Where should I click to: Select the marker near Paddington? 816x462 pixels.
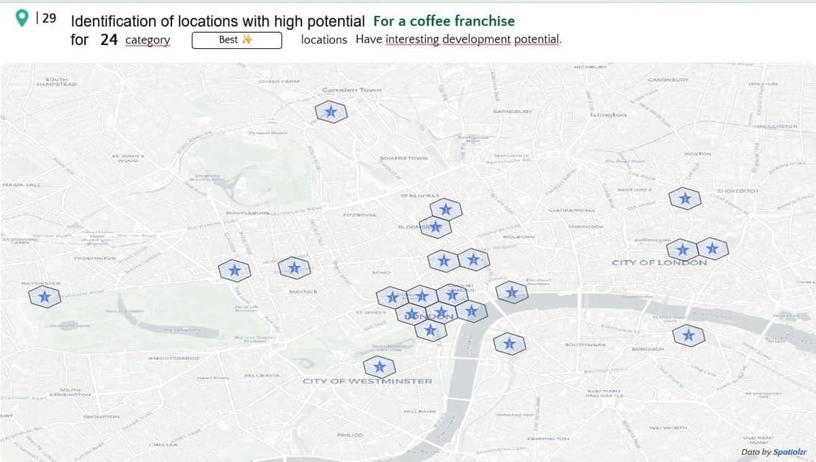[234, 270]
